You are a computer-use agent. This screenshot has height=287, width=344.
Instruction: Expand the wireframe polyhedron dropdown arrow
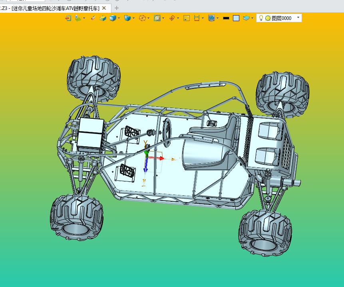click(x=149, y=18)
